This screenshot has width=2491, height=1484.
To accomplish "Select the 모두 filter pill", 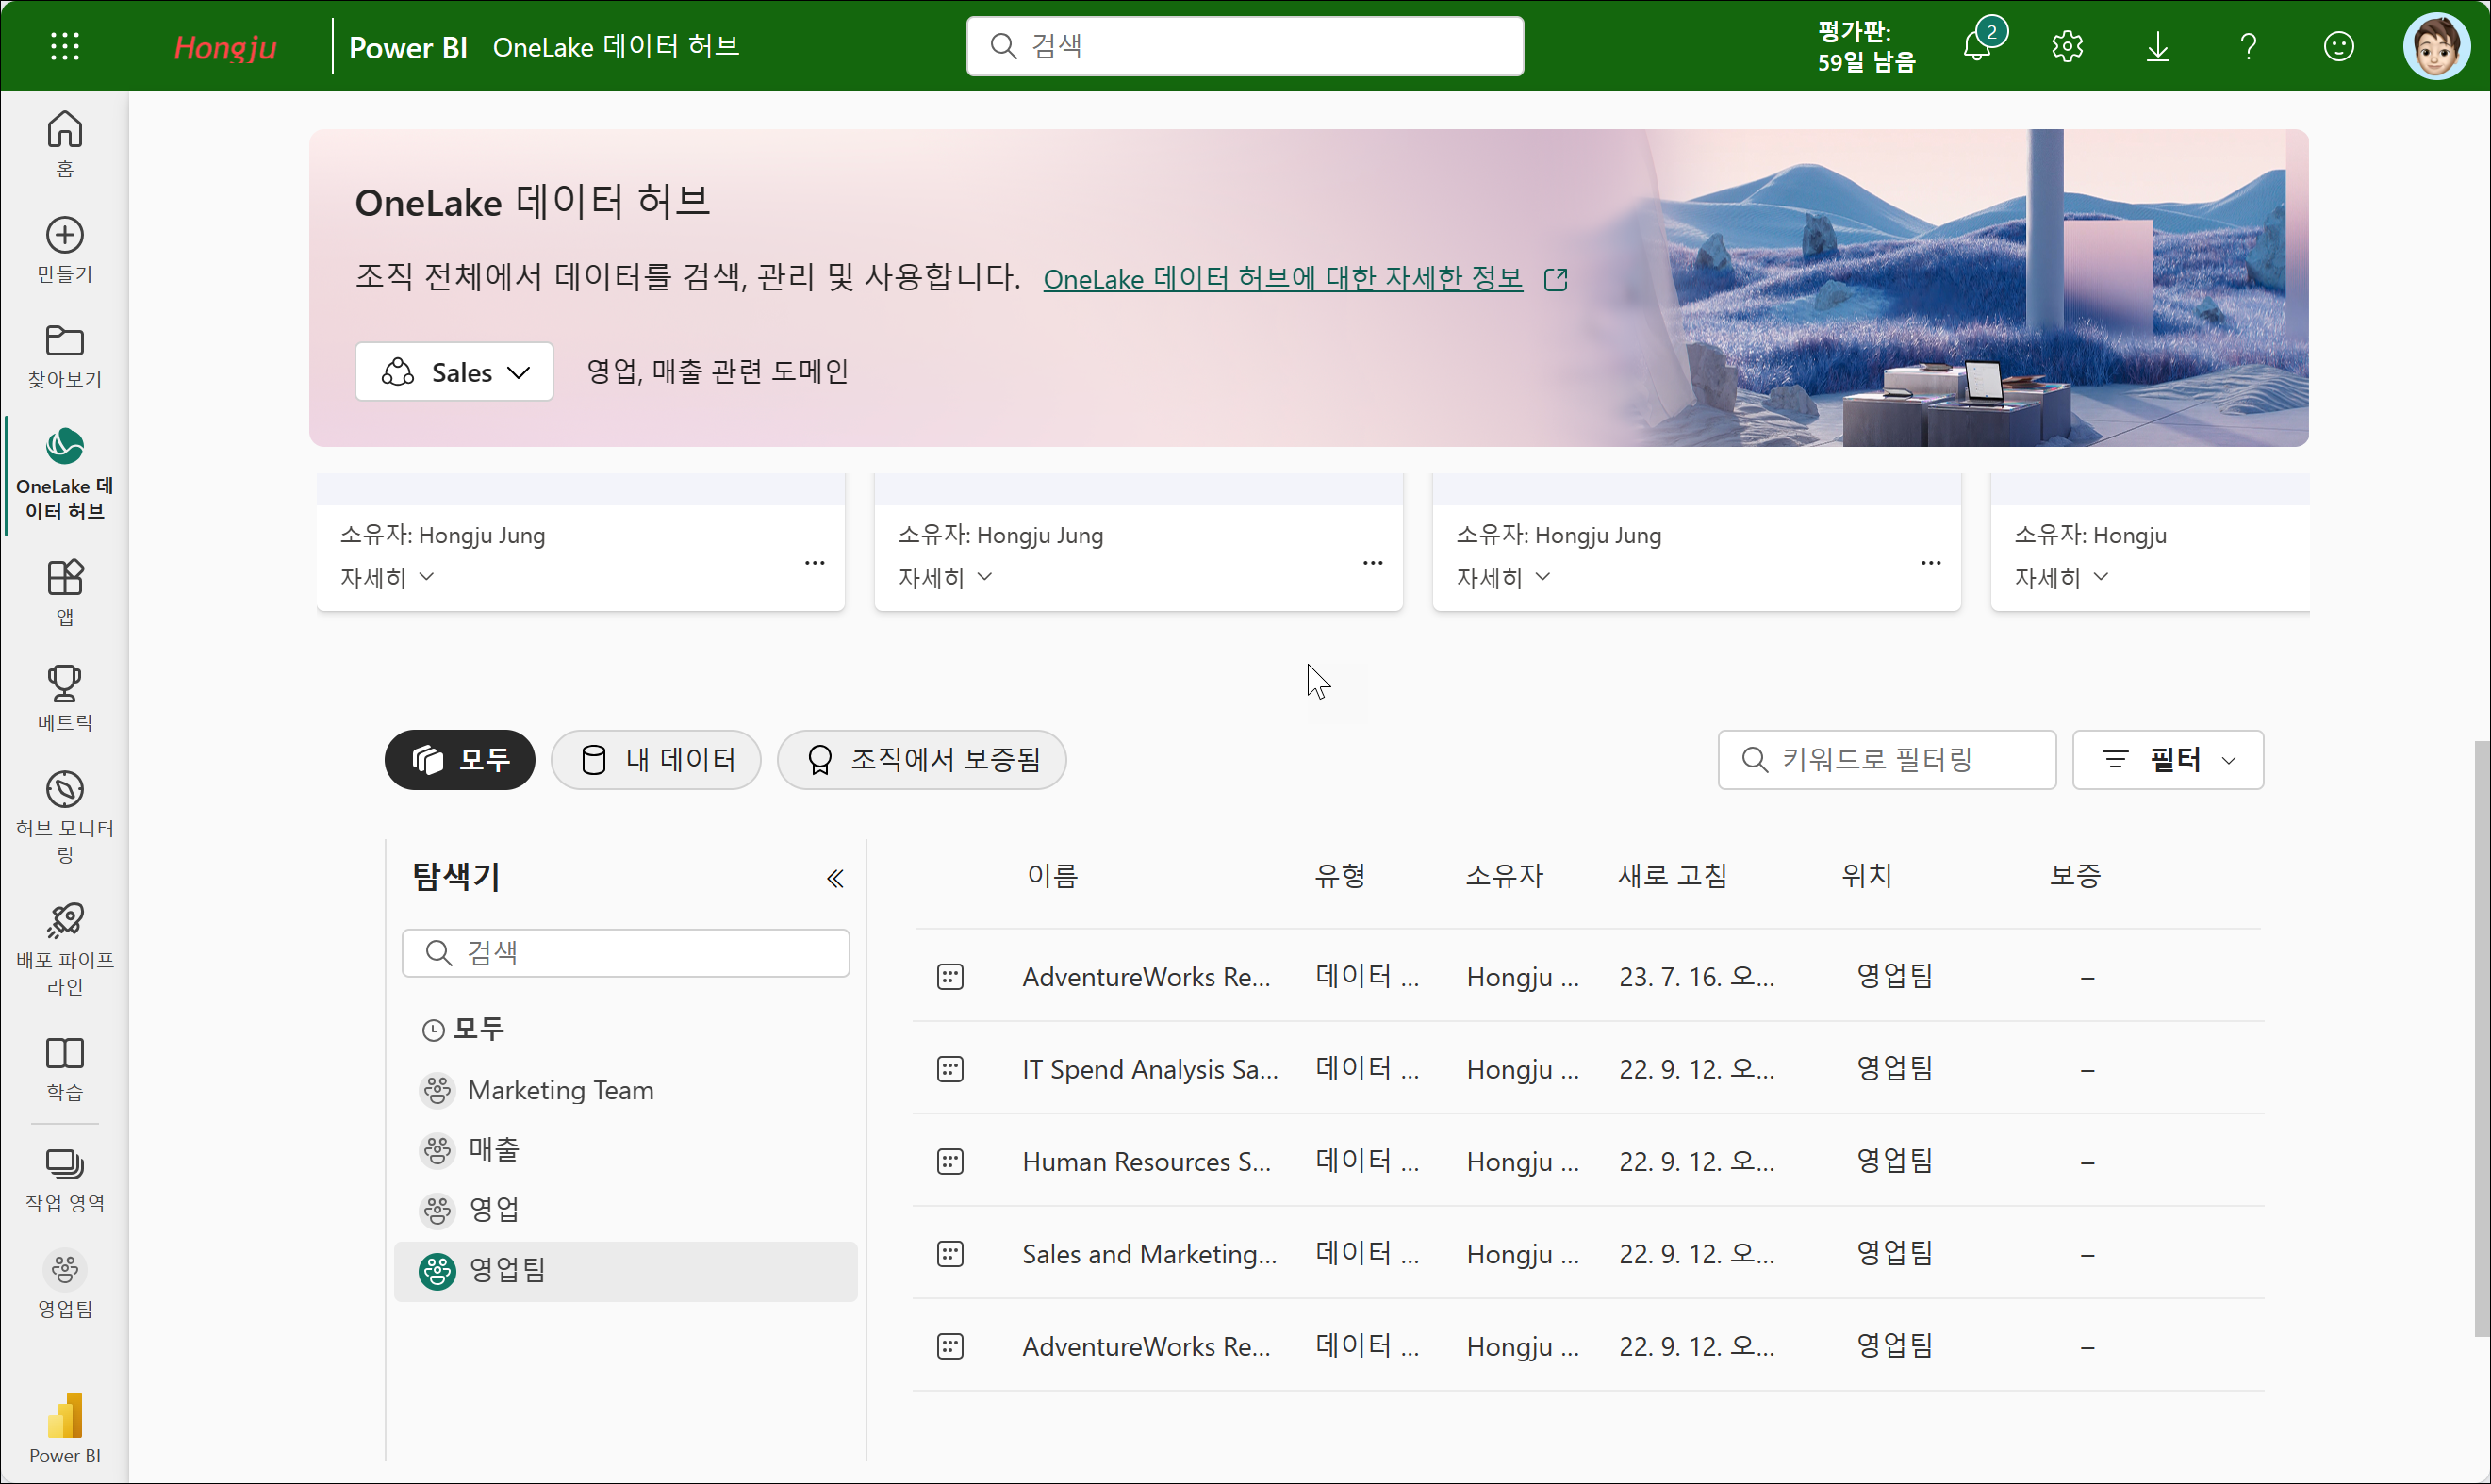I will pos(460,760).
